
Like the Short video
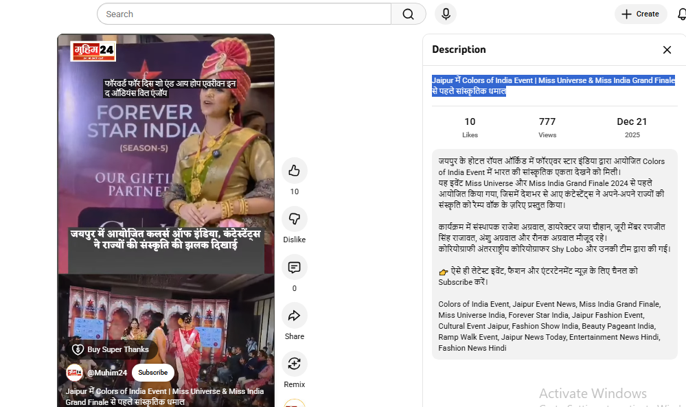pos(294,171)
